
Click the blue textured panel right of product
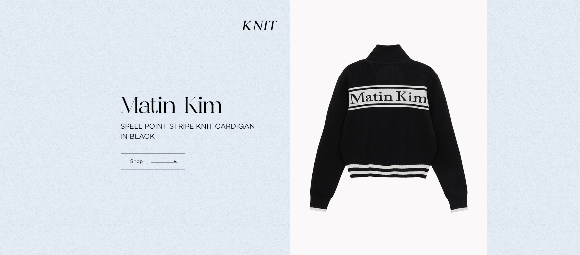(534, 127)
